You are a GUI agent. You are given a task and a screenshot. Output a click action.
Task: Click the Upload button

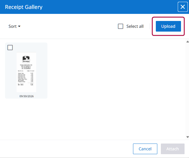point(168,26)
